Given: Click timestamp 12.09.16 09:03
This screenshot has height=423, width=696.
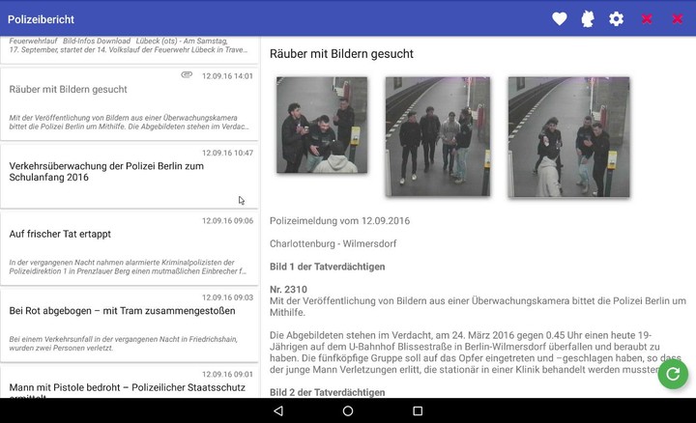Looking at the screenshot, I should click(227, 297).
